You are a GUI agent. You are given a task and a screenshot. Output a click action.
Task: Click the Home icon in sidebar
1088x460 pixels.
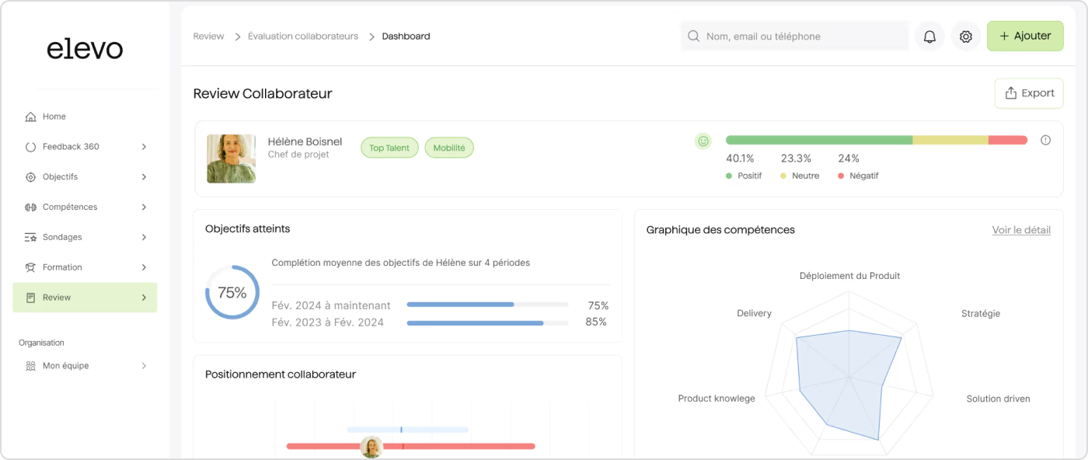(30, 117)
